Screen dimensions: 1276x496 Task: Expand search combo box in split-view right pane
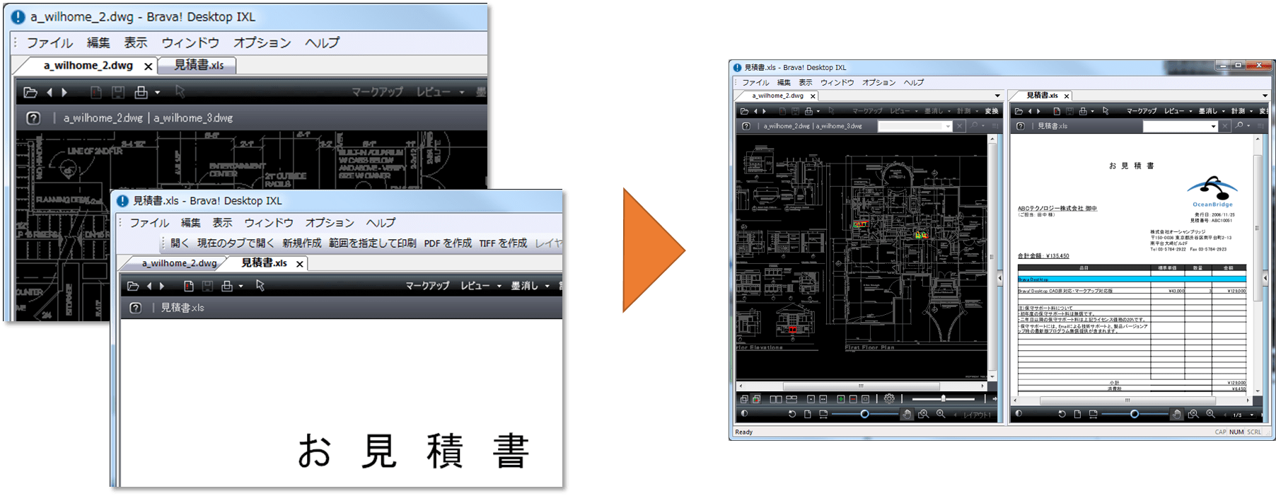1213,126
